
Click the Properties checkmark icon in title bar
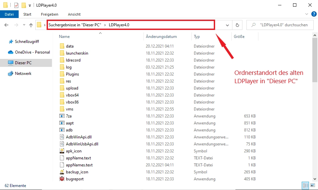16,5
